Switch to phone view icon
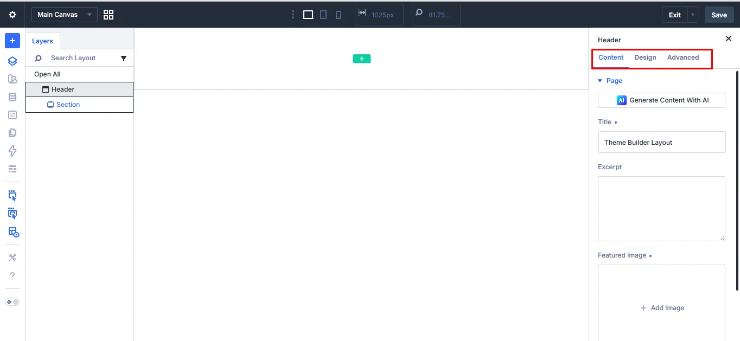This screenshot has width=740, height=341. [339, 15]
